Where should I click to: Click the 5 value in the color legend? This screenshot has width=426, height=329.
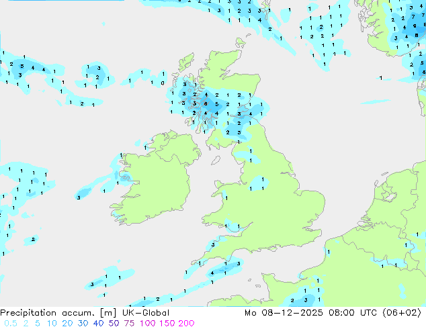coord(38,324)
